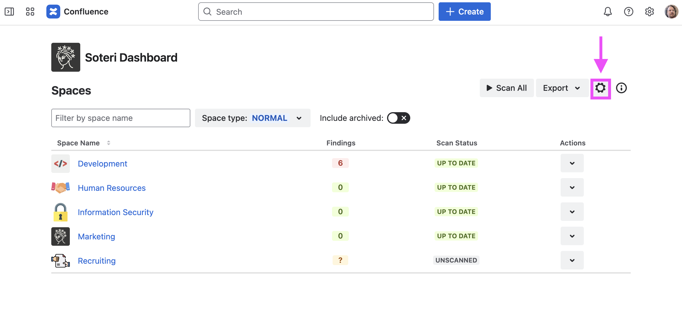The image size is (682, 329).
Task: Open the Information Security space link
Action: (115, 212)
